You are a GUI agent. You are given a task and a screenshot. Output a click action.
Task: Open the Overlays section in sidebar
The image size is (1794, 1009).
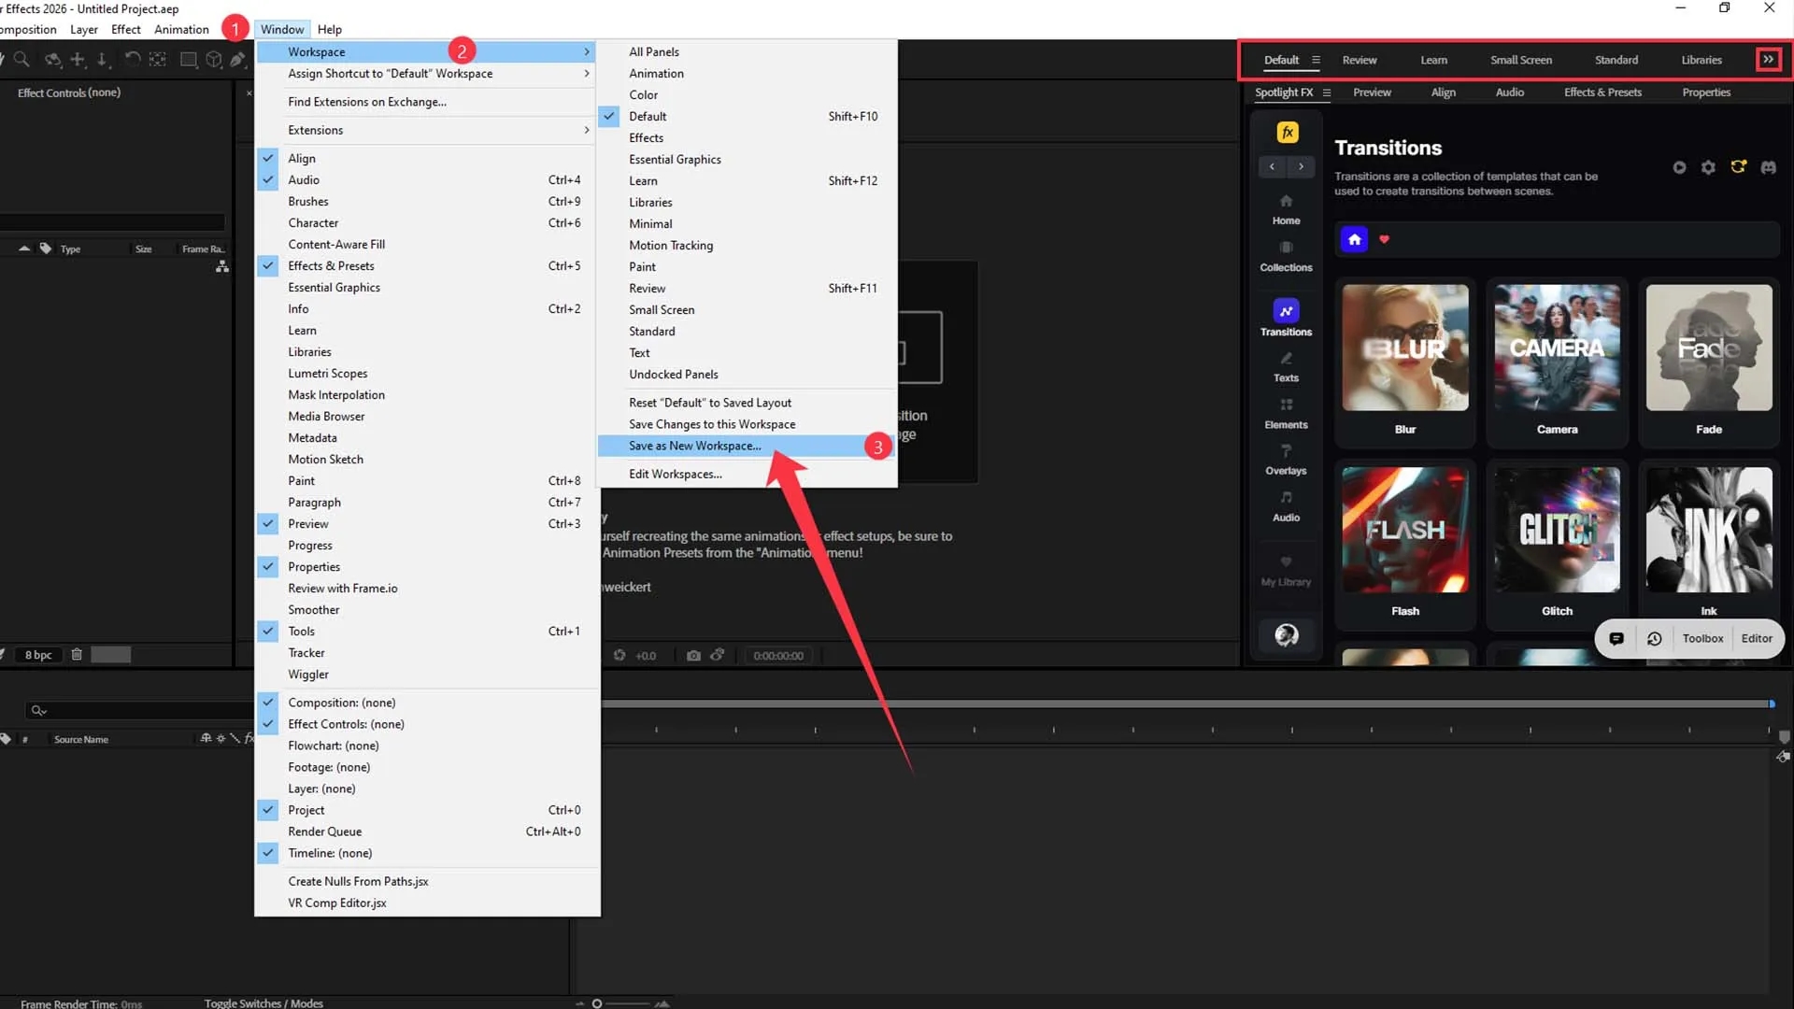pos(1286,460)
